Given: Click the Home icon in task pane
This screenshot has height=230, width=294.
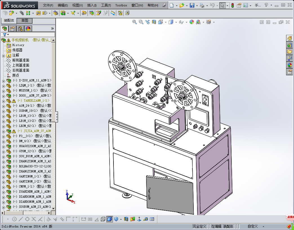Looking at the screenshot, I should click(x=289, y=38).
